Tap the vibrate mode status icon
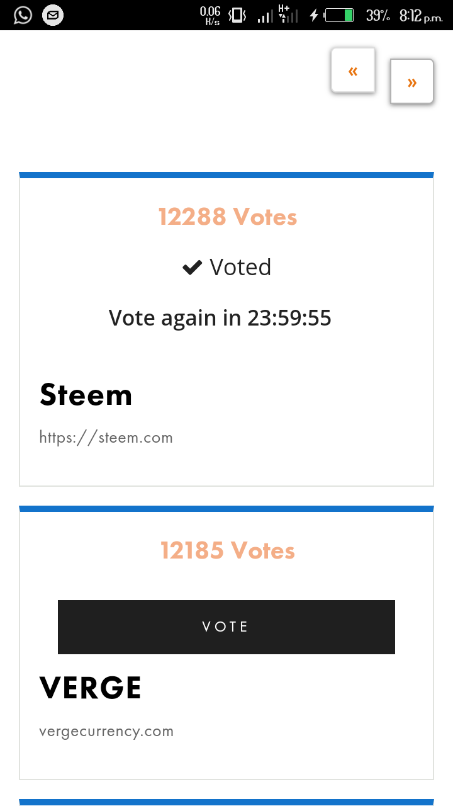Viewport: 453px width, 806px height. pos(237,15)
